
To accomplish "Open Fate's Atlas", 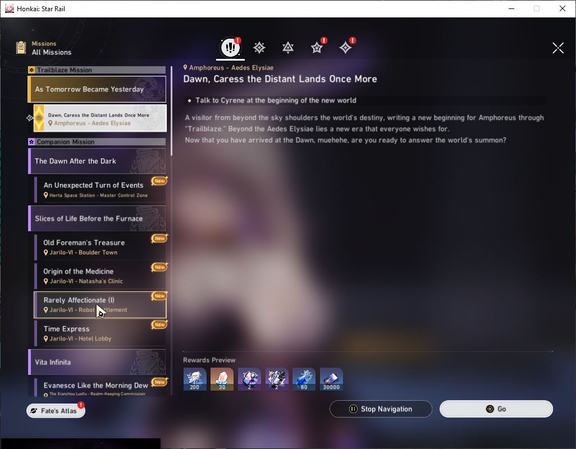I will point(56,411).
